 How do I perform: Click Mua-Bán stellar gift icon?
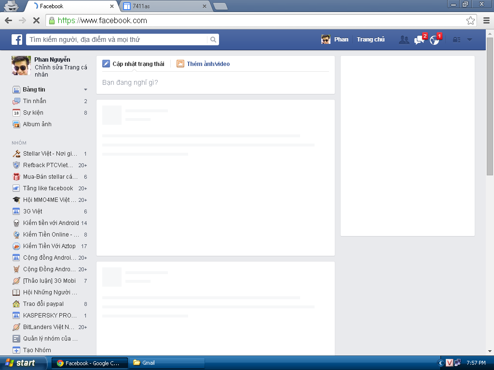(x=16, y=177)
